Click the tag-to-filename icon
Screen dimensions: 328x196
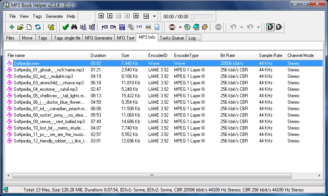pyautogui.click(x=104, y=27)
